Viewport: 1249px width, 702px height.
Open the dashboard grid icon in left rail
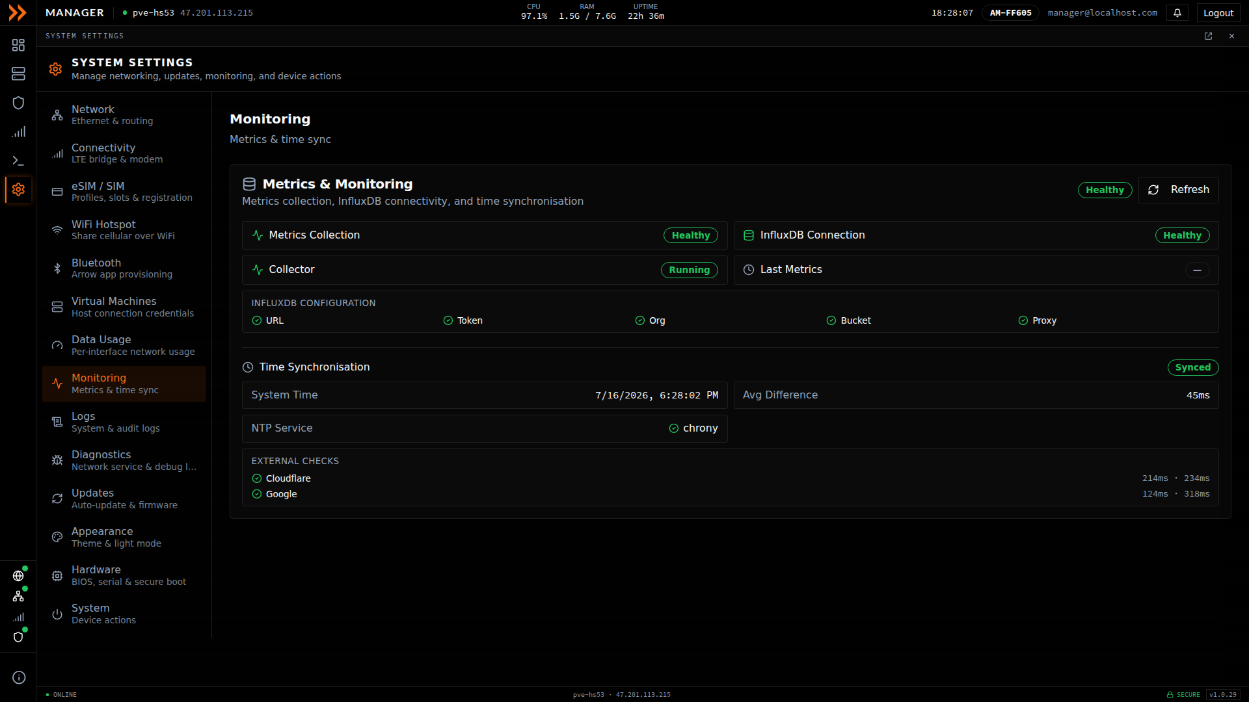[x=18, y=45]
